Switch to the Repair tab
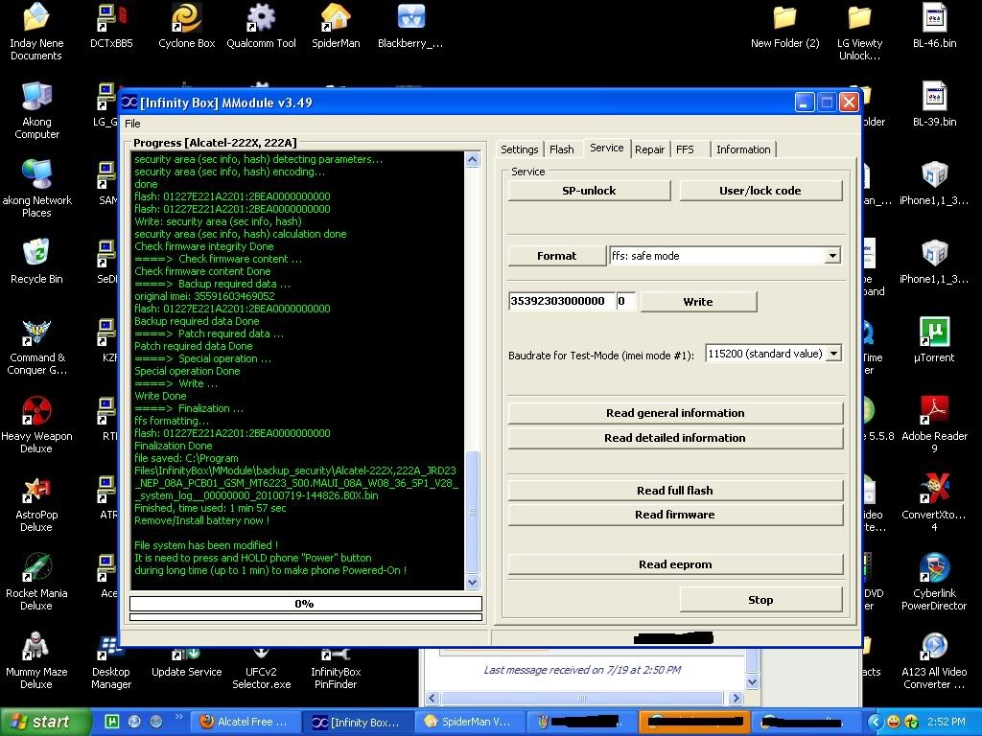 (649, 149)
